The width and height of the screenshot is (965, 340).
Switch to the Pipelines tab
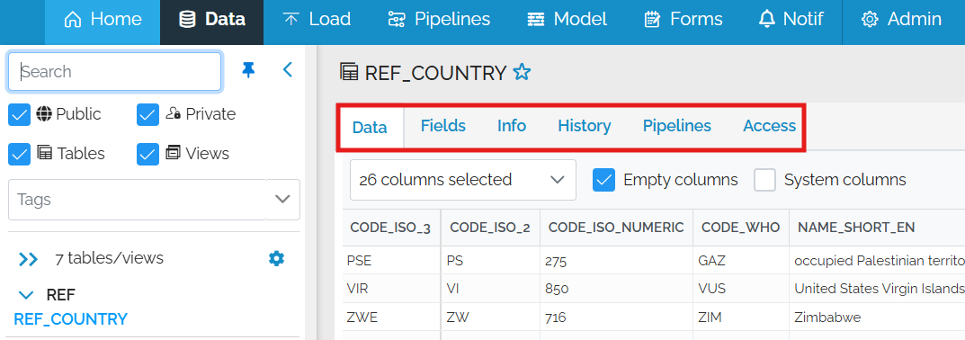[x=677, y=126]
